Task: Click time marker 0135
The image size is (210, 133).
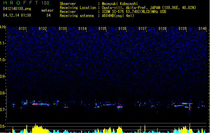Action: pyautogui.click(x=102, y=29)
